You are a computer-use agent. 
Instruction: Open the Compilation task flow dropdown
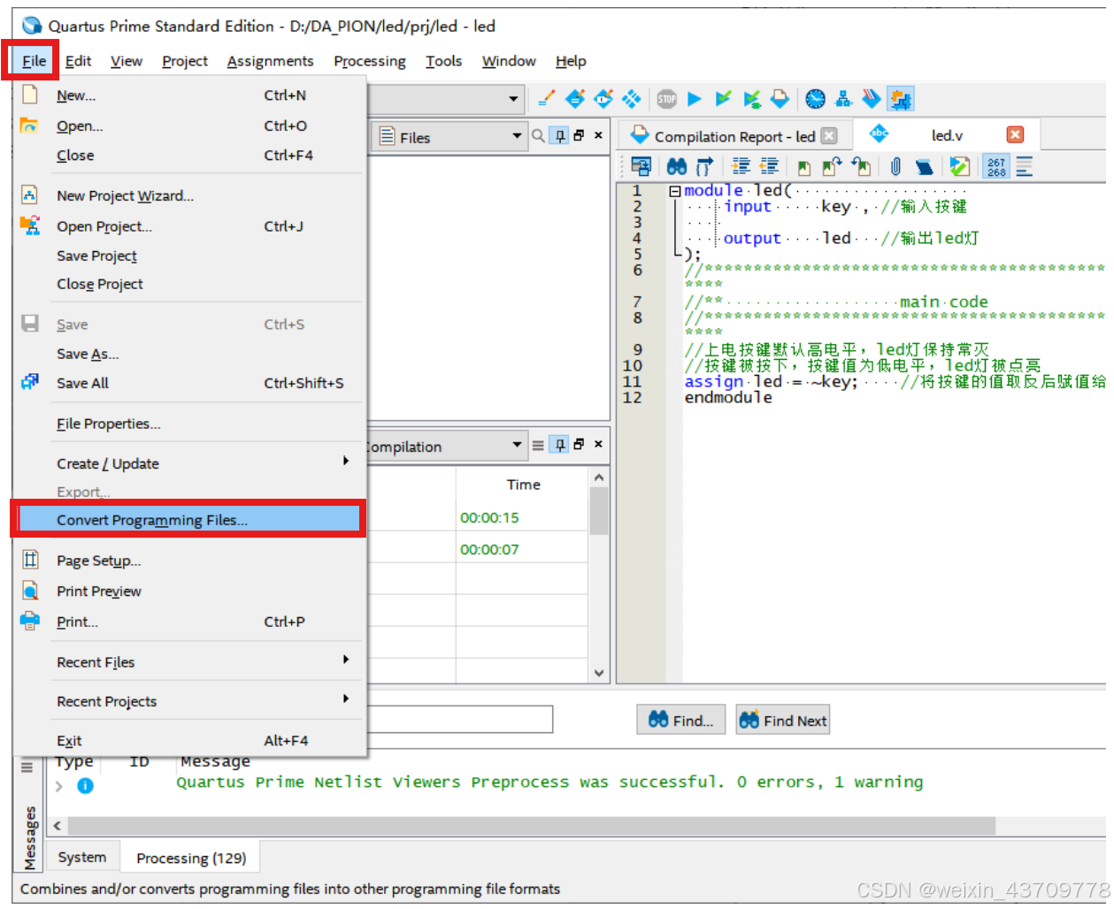(517, 445)
